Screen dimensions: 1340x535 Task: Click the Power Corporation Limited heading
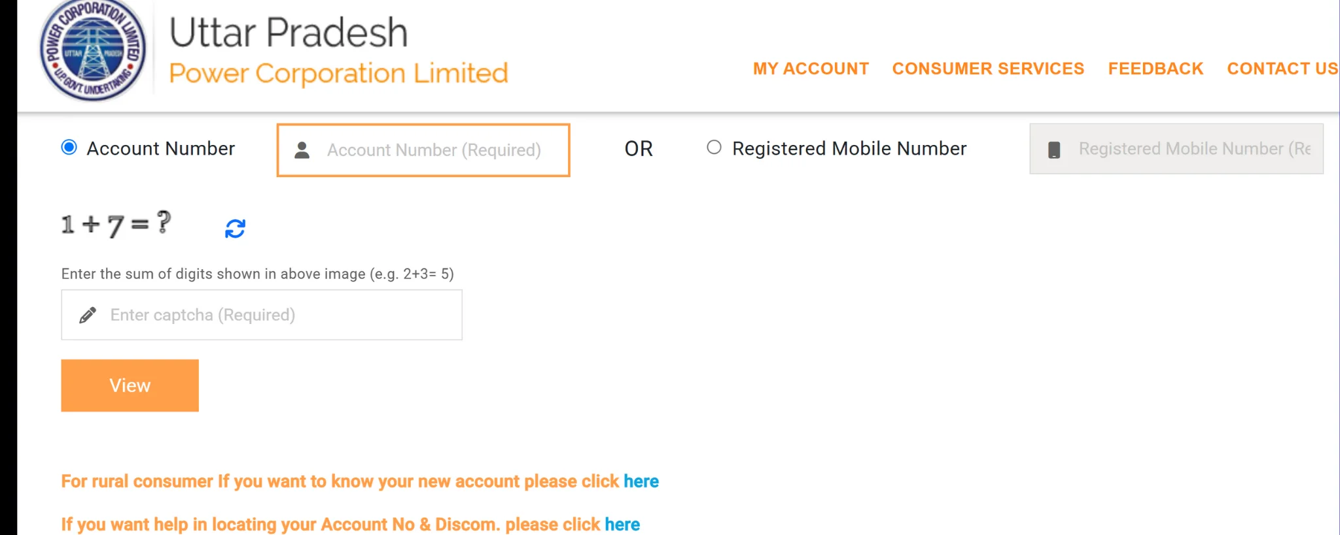coord(338,73)
